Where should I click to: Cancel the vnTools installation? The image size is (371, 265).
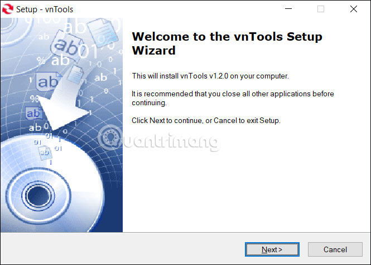click(335, 249)
